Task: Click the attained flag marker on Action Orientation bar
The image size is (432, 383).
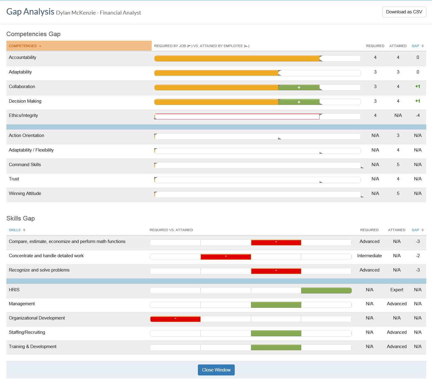Action: [x=279, y=138]
